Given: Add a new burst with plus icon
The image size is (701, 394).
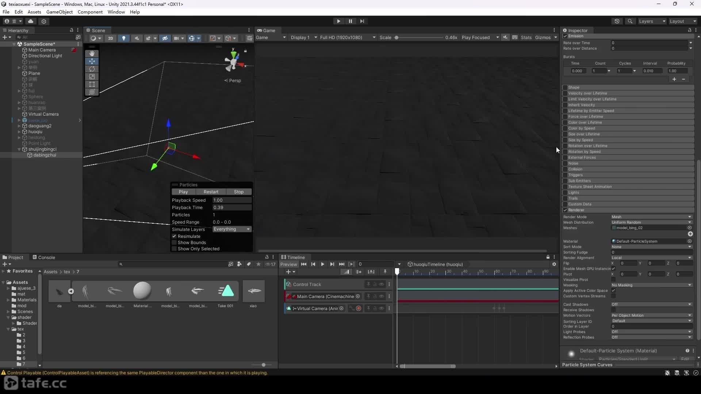Looking at the screenshot, I should click(674, 79).
